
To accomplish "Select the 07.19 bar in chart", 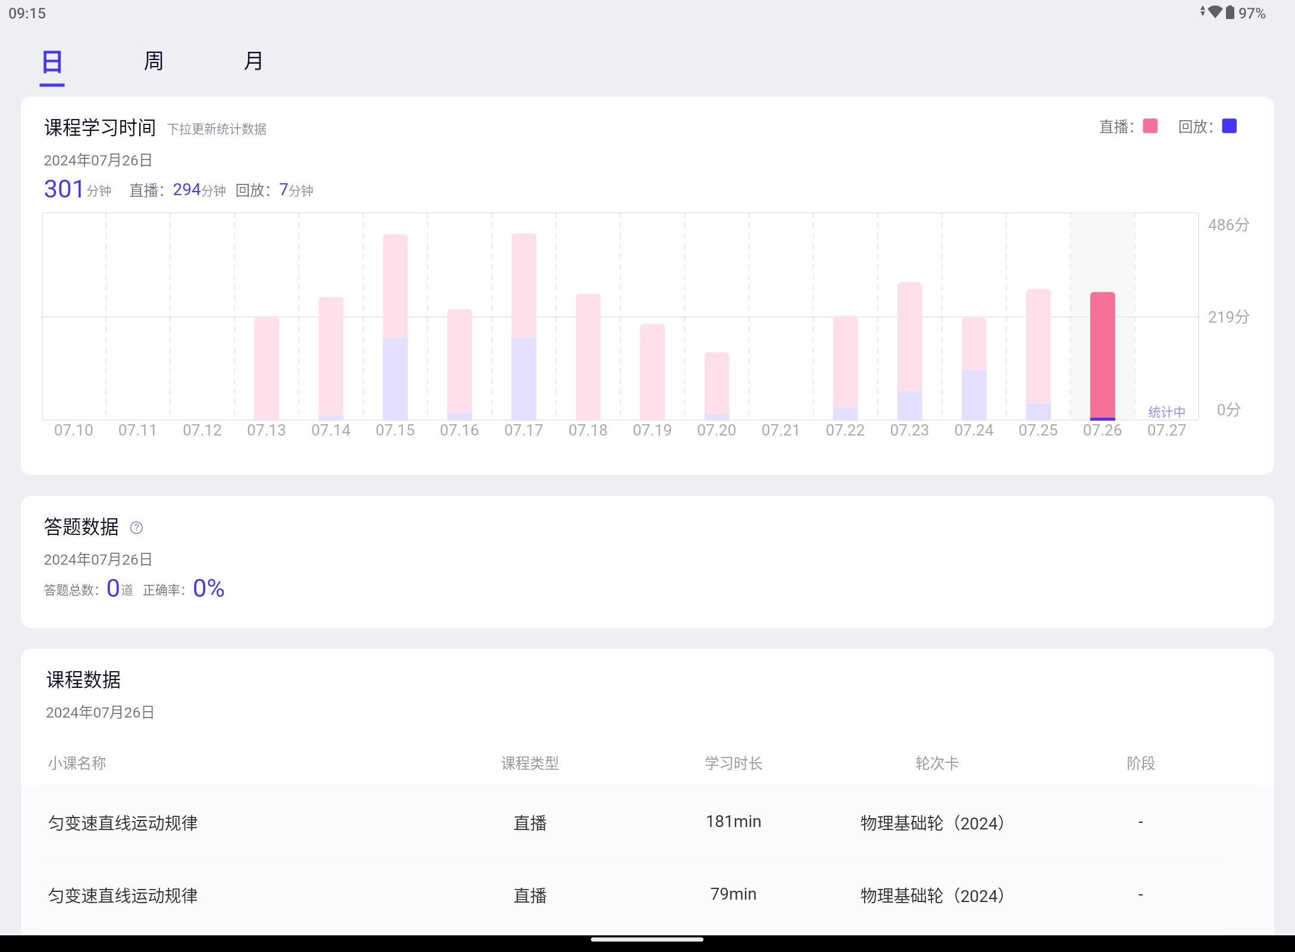I will pyautogui.click(x=652, y=372).
